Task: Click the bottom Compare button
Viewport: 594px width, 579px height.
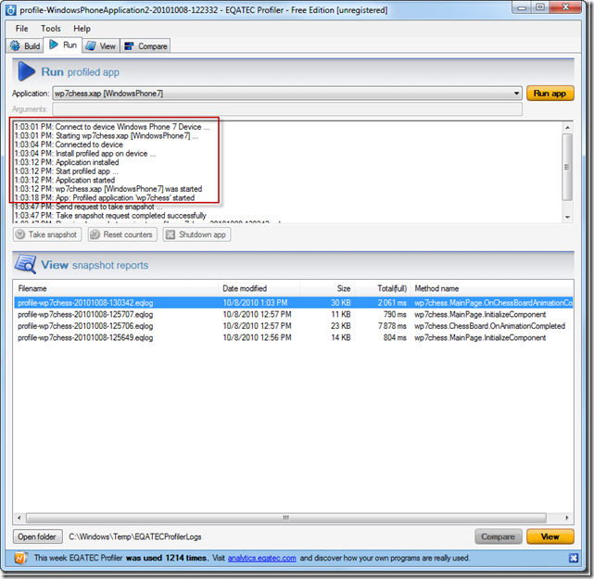Action: tap(498, 536)
